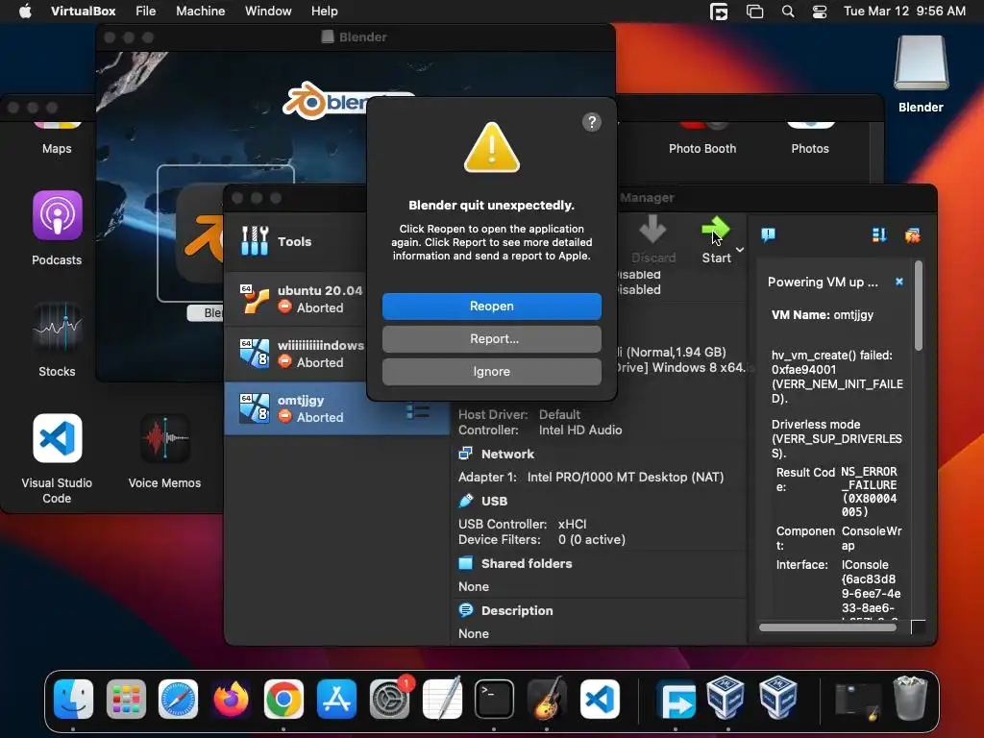Click the Description section header
The image size is (984, 738).
[x=516, y=610]
